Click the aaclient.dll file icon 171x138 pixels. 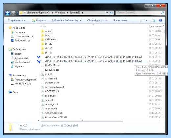42,79
